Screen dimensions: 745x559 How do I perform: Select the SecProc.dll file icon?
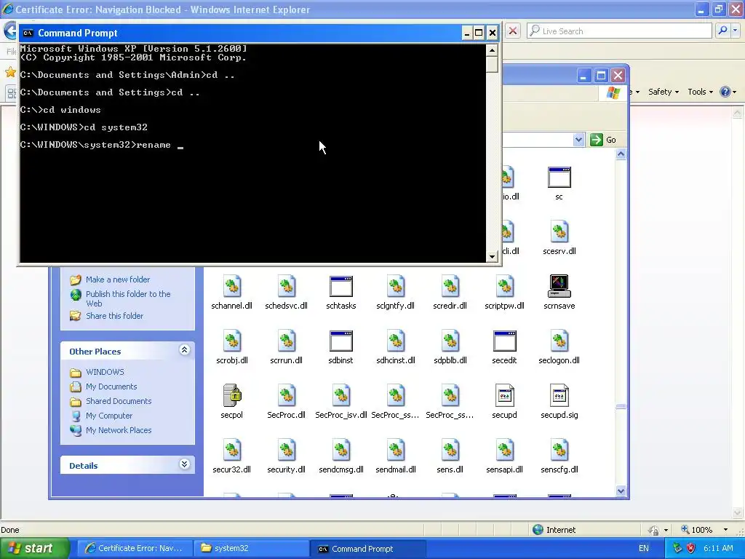pos(287,395)
